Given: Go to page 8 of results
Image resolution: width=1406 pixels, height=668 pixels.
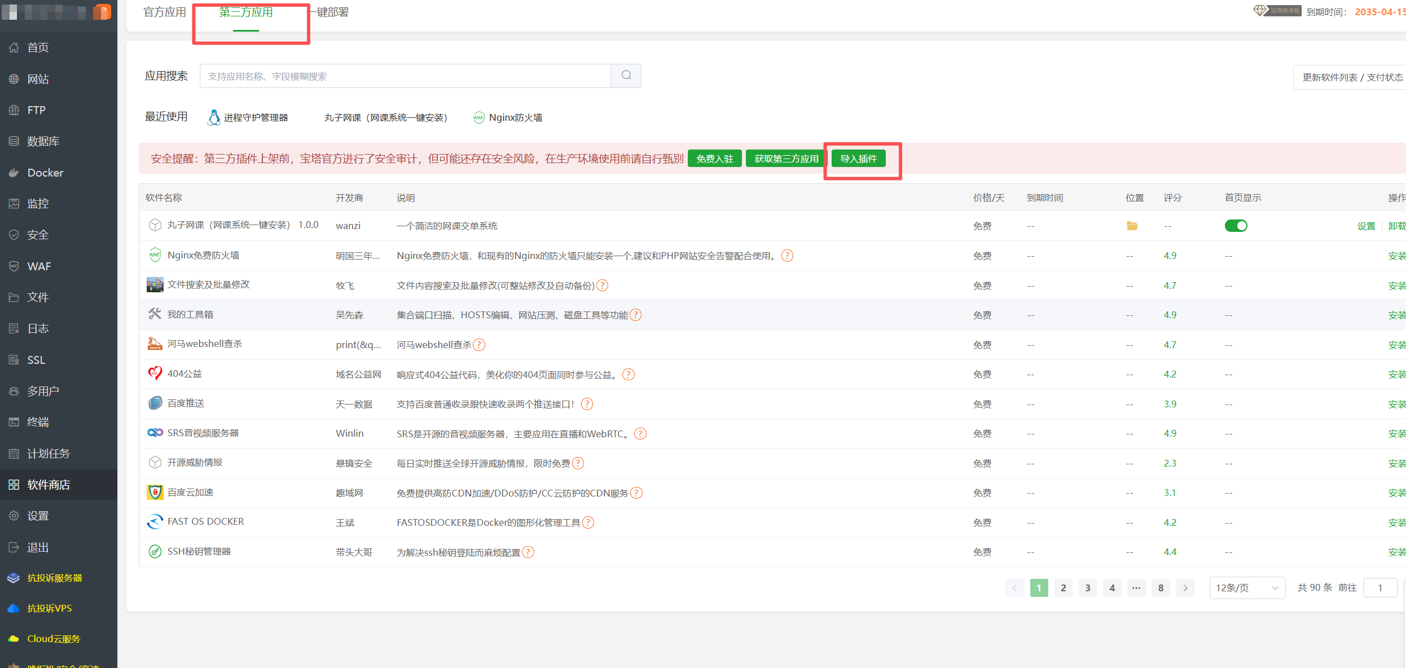Looking at the screenshot, I should (1161, 588).
